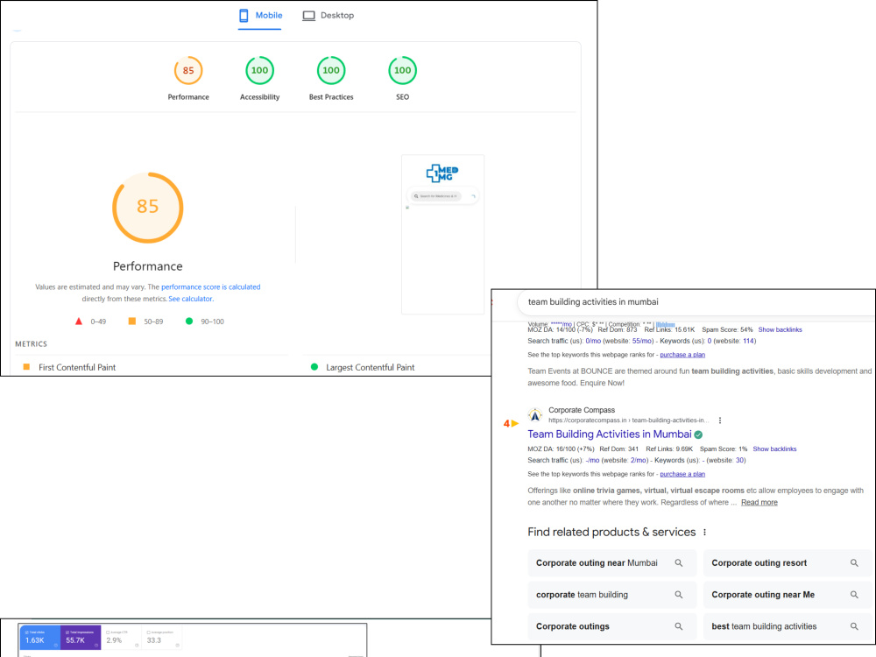The height and width of the screenshot is (657, 876).
Task: Click search icon in best team building activities chip
Action: click(854, 627)
